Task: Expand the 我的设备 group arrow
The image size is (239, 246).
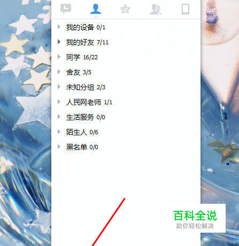Action: click(59, 27)
